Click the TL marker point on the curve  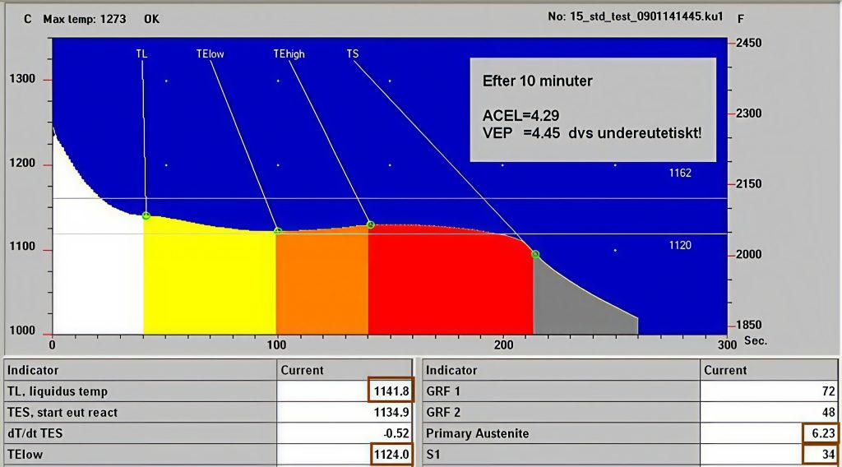pos(146,216)
